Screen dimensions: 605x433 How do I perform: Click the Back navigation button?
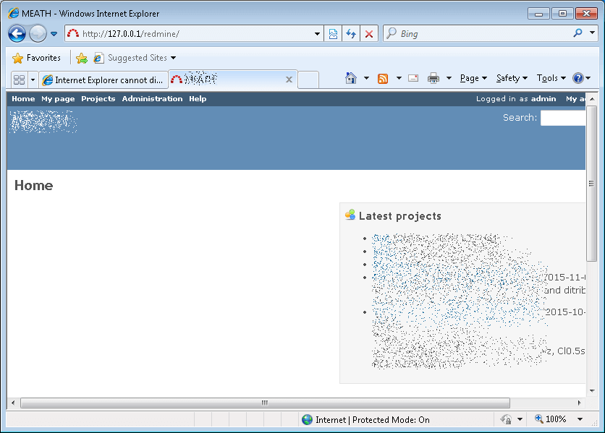tap(17, 34)
